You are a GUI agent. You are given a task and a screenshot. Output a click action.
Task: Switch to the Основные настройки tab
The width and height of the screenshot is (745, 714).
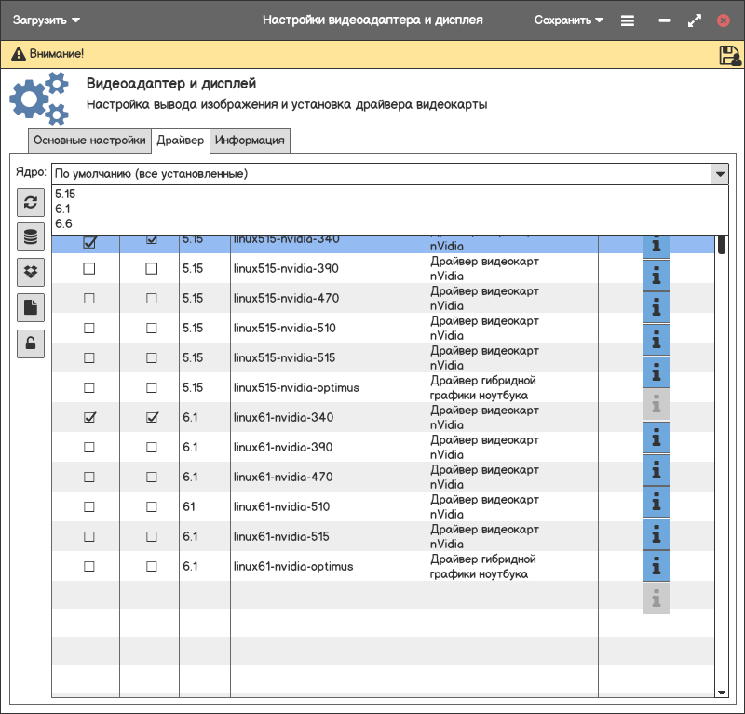(89, 141)
